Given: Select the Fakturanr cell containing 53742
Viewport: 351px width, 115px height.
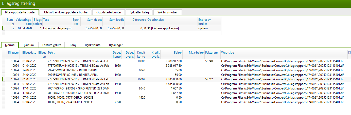Looking at the screenshot, I should pyautogui.click(x=209, y=79).
